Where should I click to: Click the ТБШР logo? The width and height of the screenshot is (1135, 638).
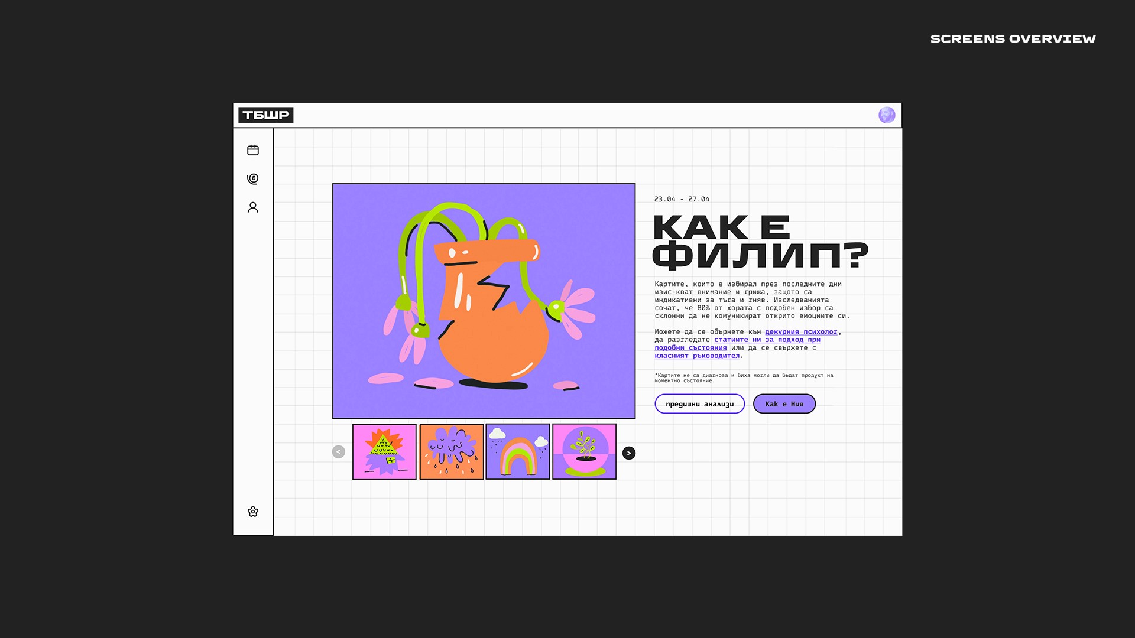tap(266, 115)
